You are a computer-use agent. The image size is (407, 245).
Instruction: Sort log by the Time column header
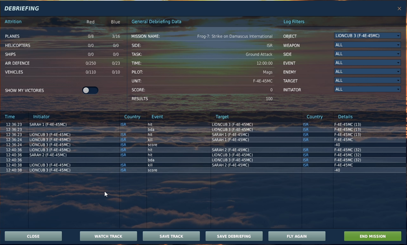click(x=10, y=117)
